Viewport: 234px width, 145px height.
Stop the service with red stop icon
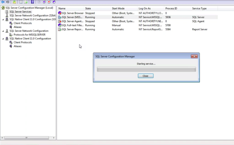pyautogui.click(x=49, y=2)
